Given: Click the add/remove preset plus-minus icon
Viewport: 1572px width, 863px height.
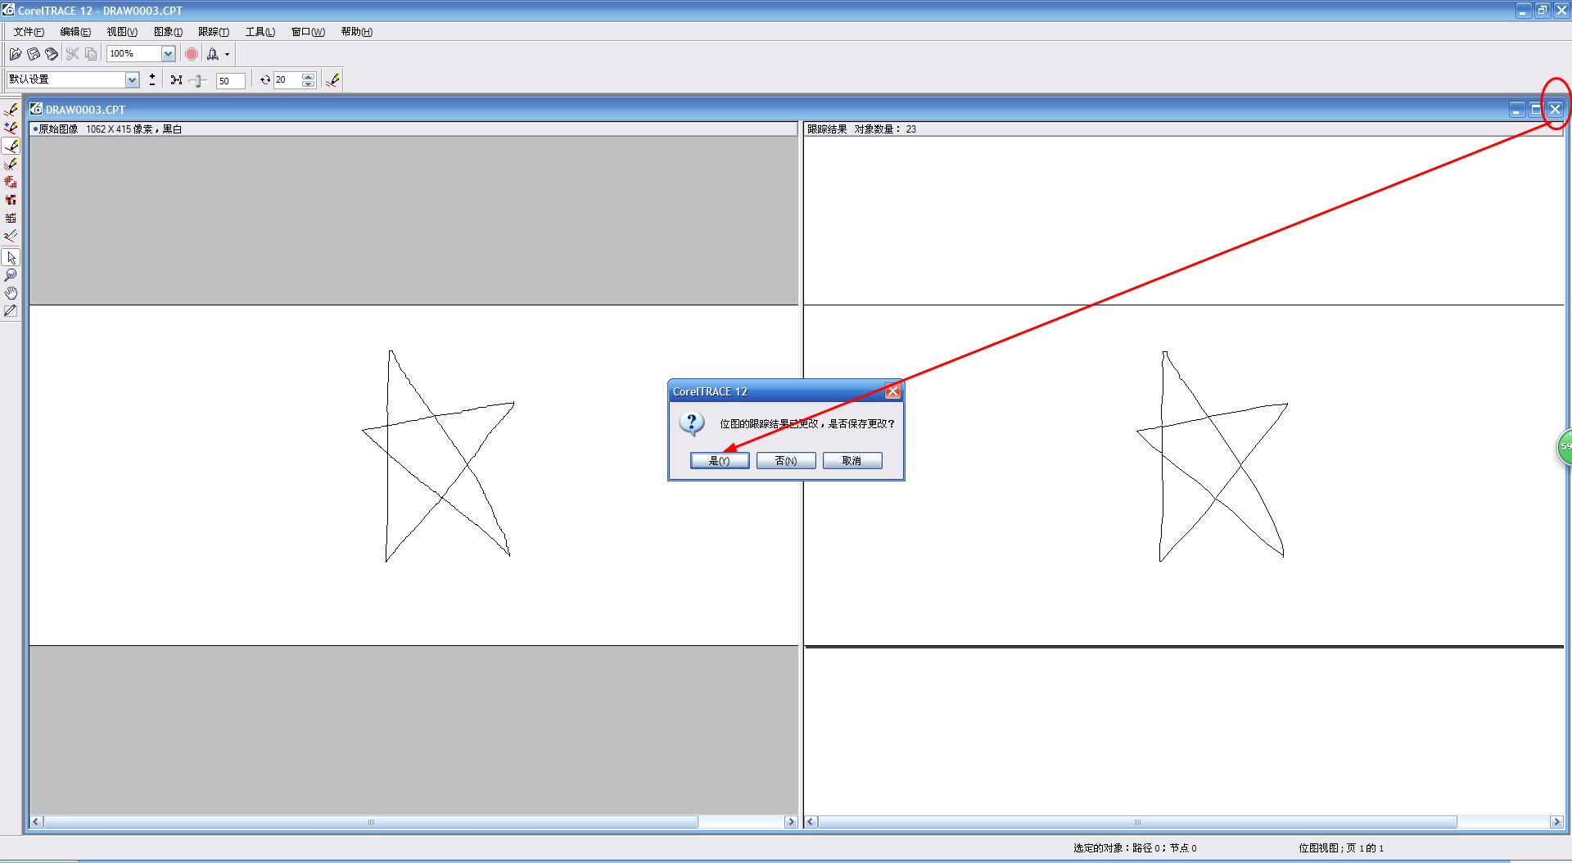Looking at the screenshot, I should [152, 79].
